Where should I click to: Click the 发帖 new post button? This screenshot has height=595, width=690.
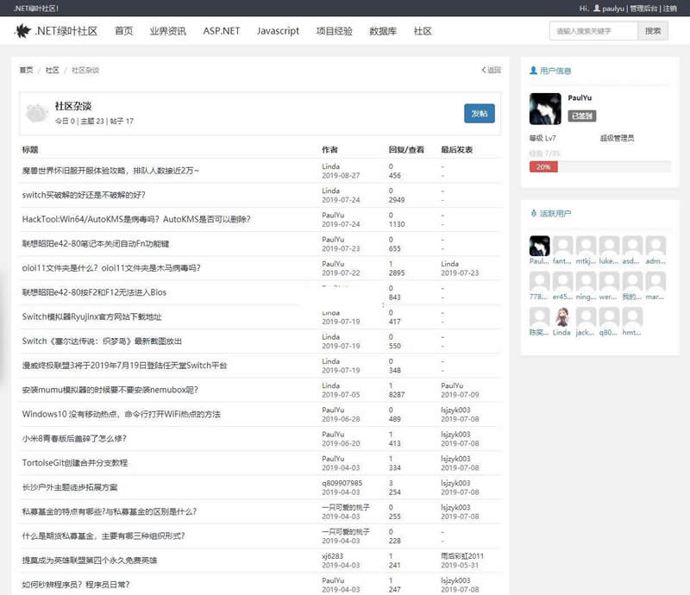(x=480, y=114)
